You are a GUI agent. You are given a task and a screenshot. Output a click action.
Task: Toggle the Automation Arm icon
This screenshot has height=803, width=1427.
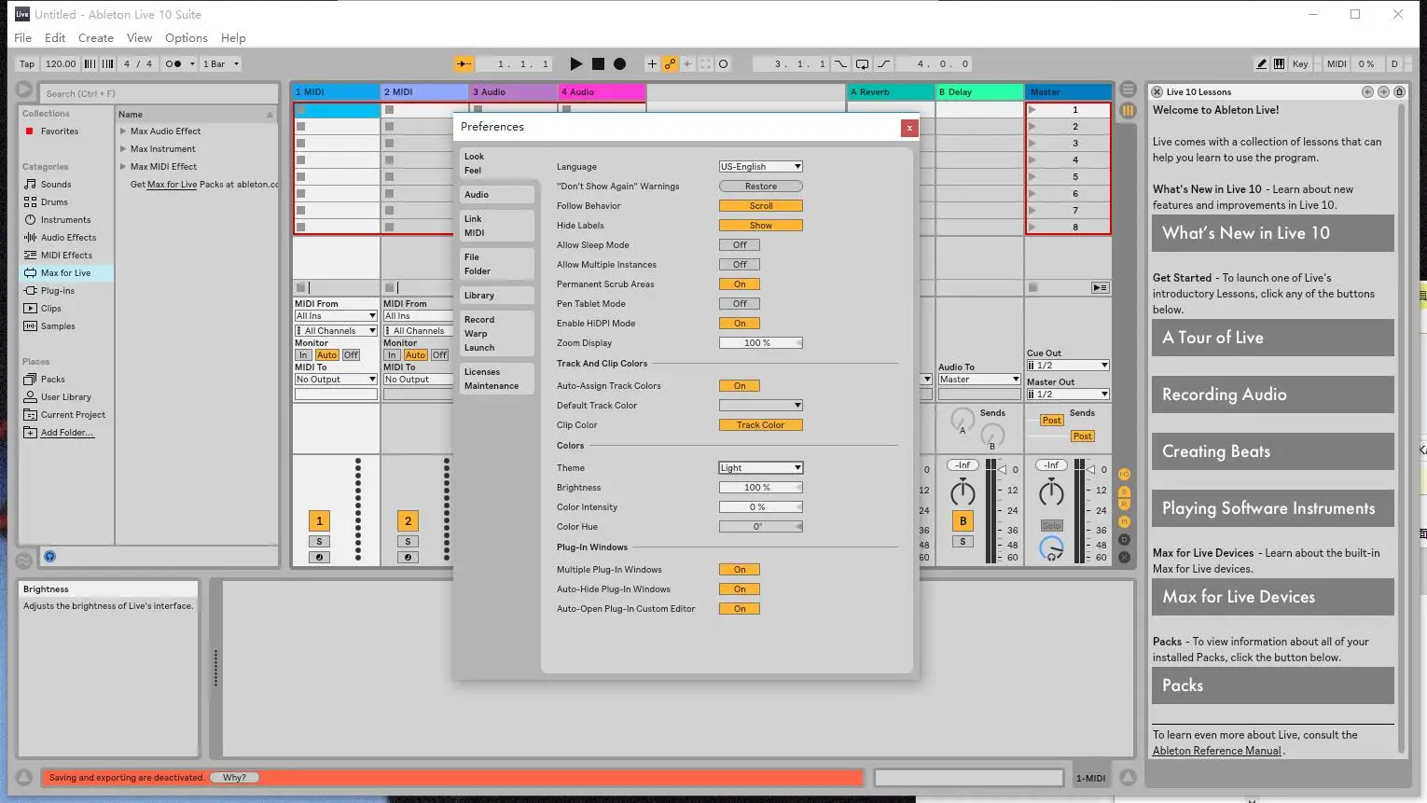tap(670, 63)
